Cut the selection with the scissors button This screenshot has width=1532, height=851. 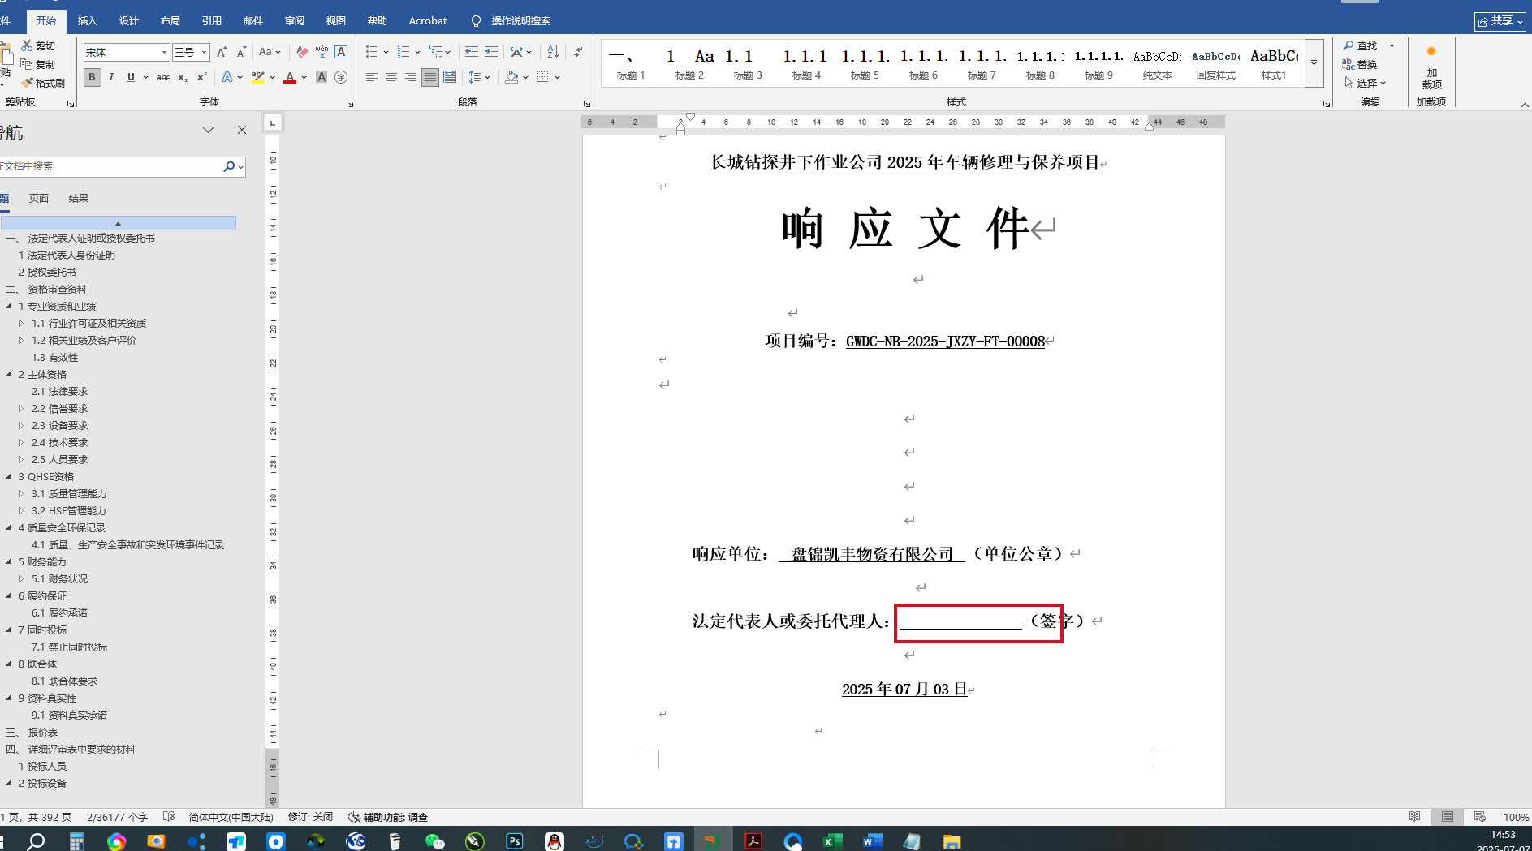click(x=38, y=45)
